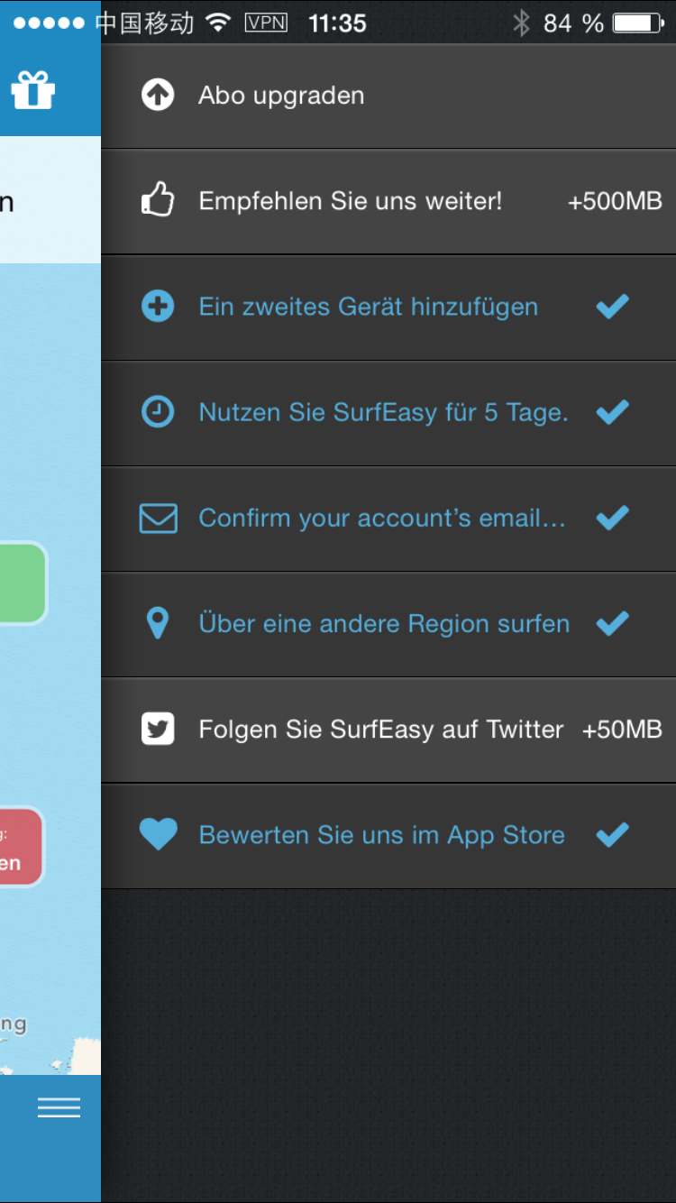Tap the thumbs-up recommend icon
This screenshot has width=676, height=1203.
pos(158,200)
